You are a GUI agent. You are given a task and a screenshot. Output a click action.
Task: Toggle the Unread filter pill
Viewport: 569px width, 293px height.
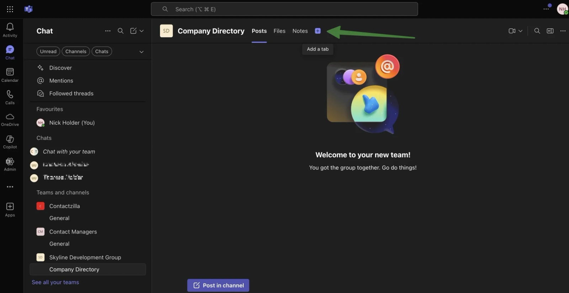pos(48,51)
